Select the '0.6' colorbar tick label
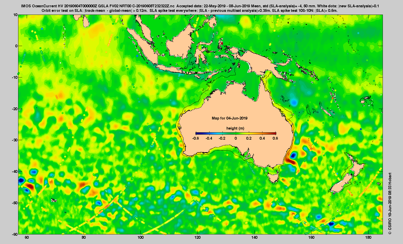Screen dimensions: 403x244 (275, 138)
